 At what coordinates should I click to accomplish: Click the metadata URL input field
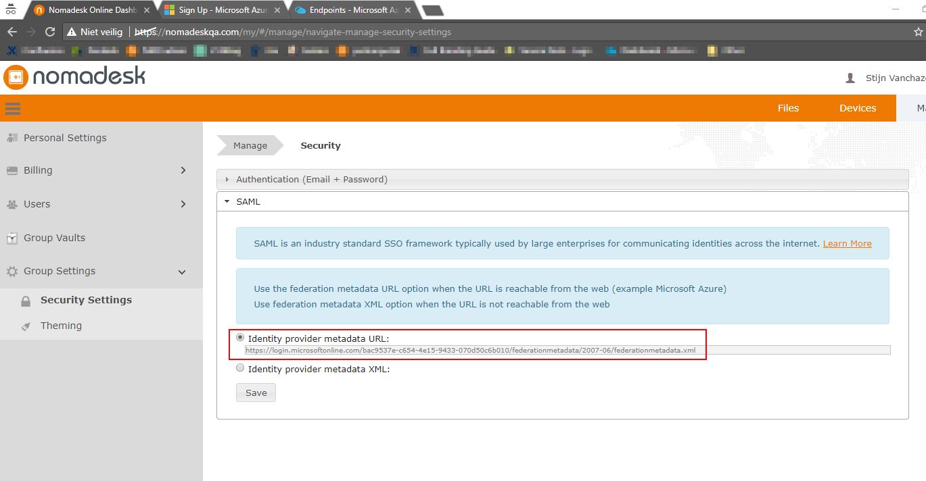click(x=567, y=350)
